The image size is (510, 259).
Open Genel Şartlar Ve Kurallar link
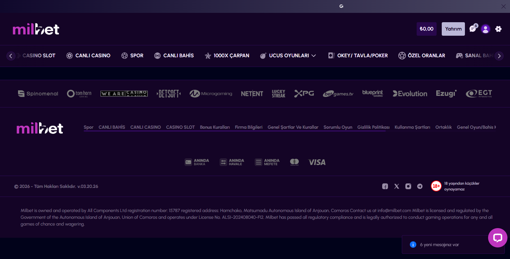click(x=293, y=127)
